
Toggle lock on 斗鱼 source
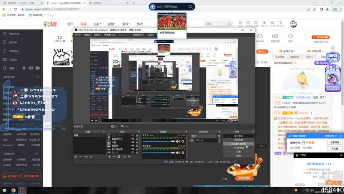coord(137,142)
